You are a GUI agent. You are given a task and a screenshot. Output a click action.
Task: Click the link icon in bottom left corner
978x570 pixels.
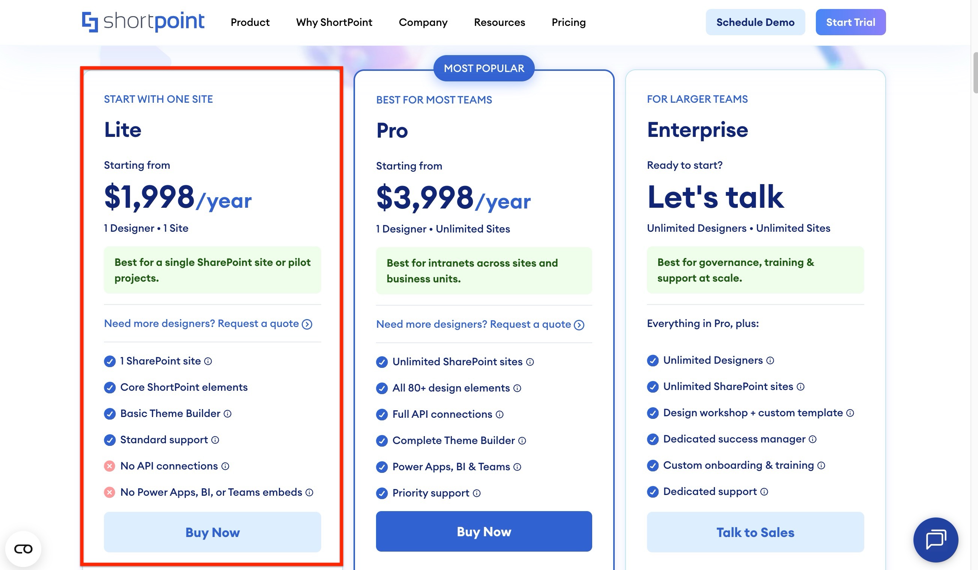point(23,549)
